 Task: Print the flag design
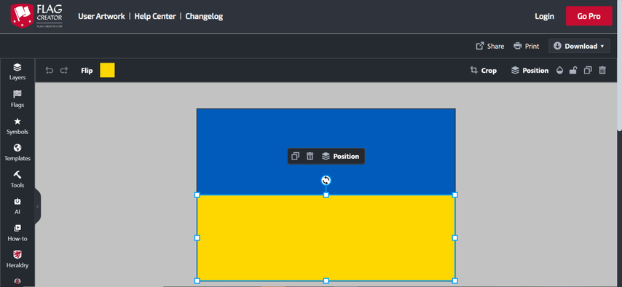526,46
